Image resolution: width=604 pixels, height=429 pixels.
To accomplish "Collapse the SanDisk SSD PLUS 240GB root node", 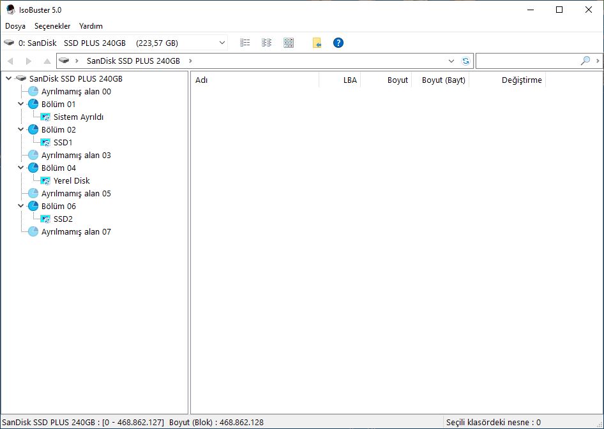I will [8, 78].
